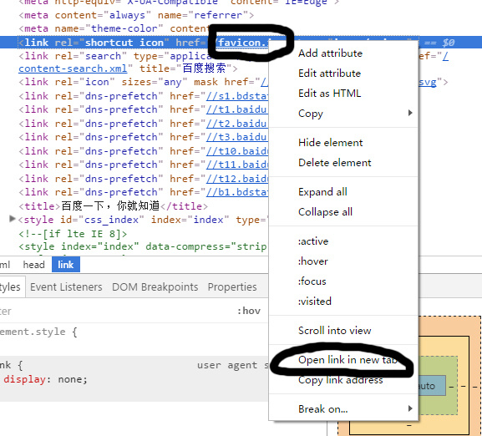Switch to Properties tab
The width and height of the screenshot is (482, 436).
coord(232,287)
